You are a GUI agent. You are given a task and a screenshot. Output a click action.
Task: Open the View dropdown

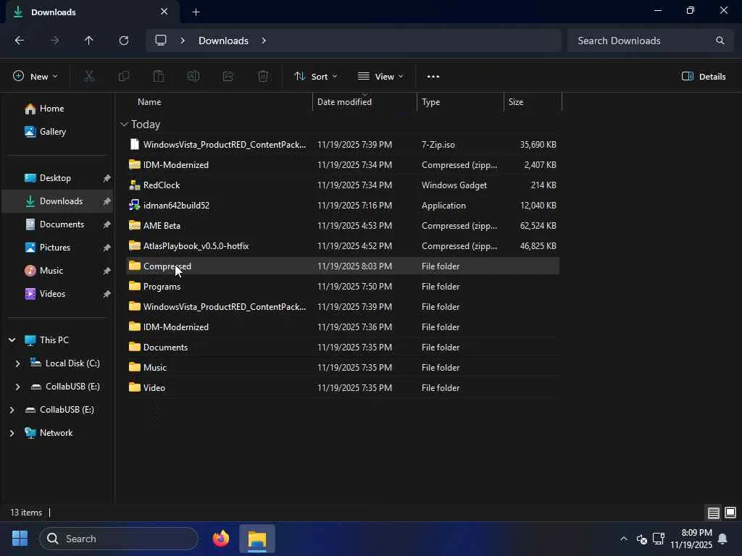point(380,76)
